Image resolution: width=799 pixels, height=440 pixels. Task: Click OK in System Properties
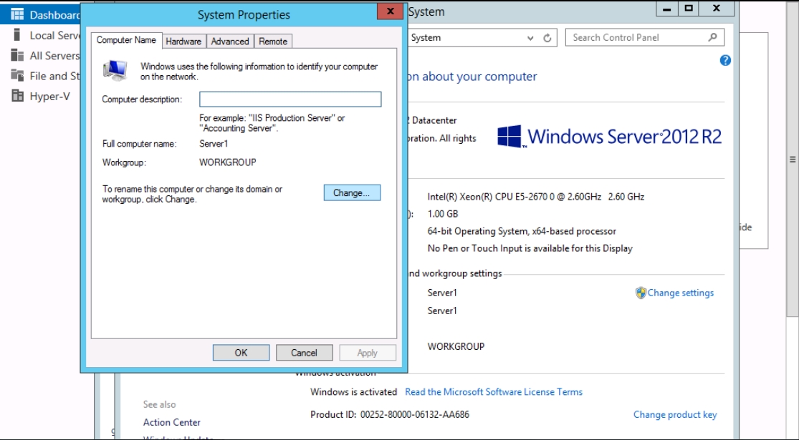coord(241,353)
